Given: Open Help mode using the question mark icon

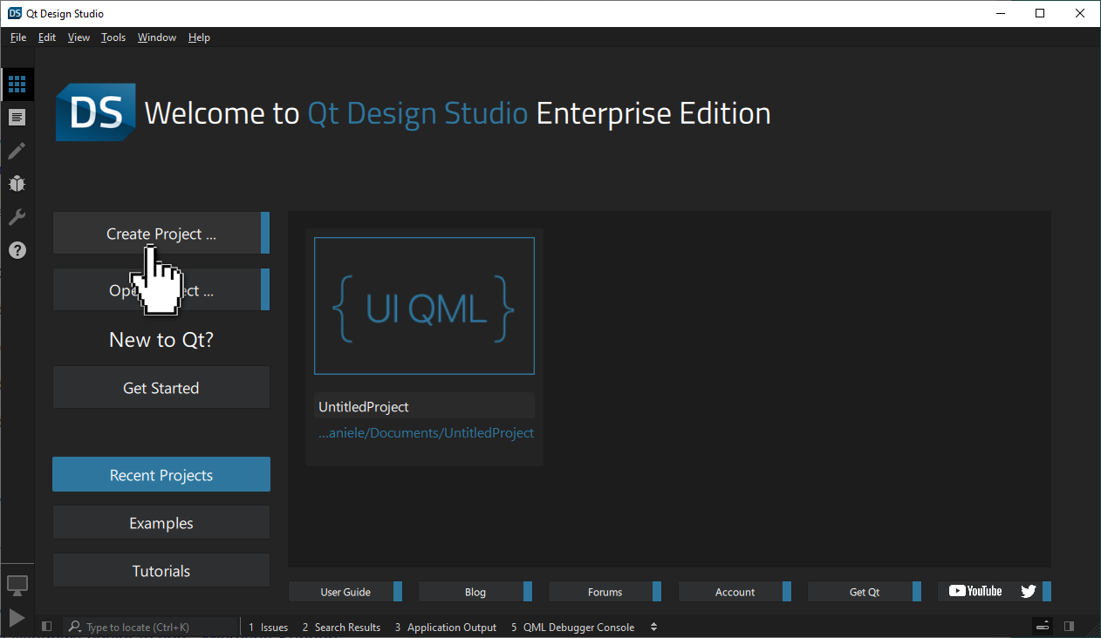Looking at the screenshot, I should (x=17, y=250).
